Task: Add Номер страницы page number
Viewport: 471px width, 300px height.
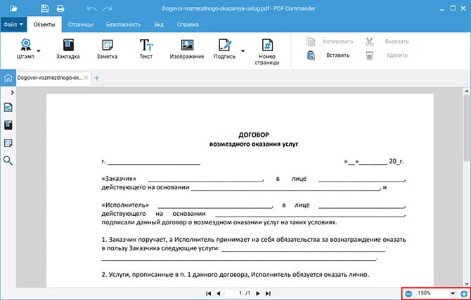Action: click(x=267, y=46)
